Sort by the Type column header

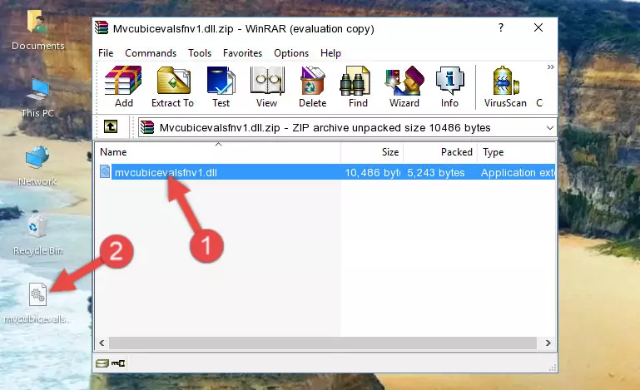[x=517, y=151]
